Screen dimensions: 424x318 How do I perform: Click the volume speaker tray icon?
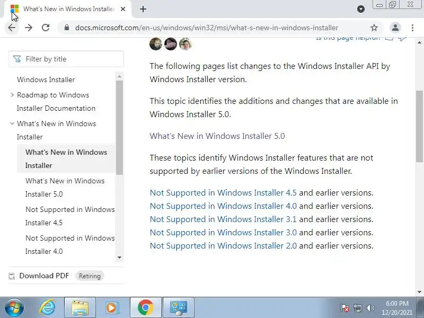[370, 308]
